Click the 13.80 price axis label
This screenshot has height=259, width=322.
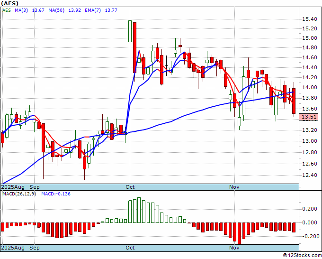pos(310,98)
